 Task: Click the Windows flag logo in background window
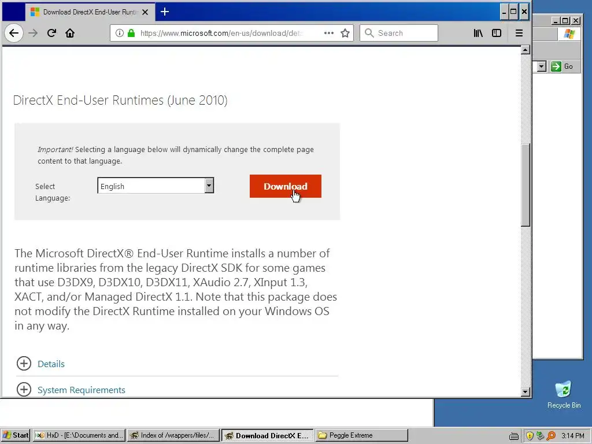(x=569, y=34)
